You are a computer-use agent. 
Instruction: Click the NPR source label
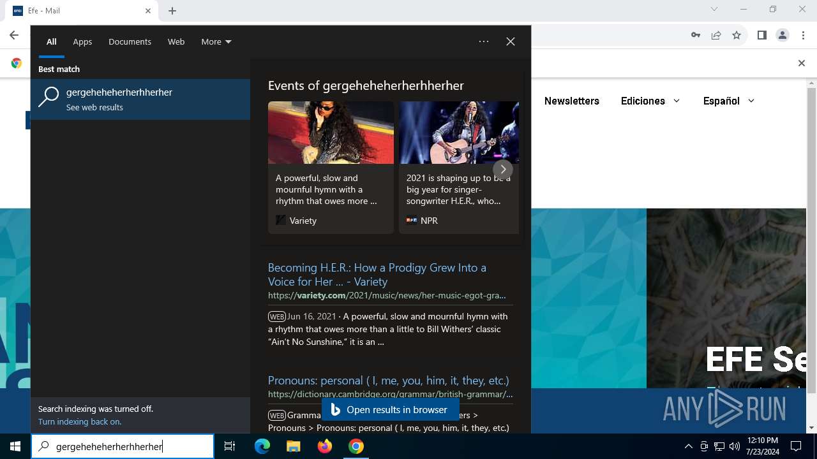point(429,221)
